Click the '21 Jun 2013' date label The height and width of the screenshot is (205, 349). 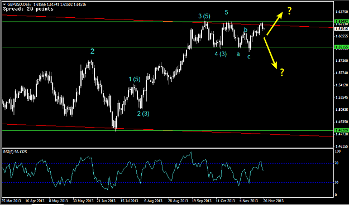[x=106, y=201]
